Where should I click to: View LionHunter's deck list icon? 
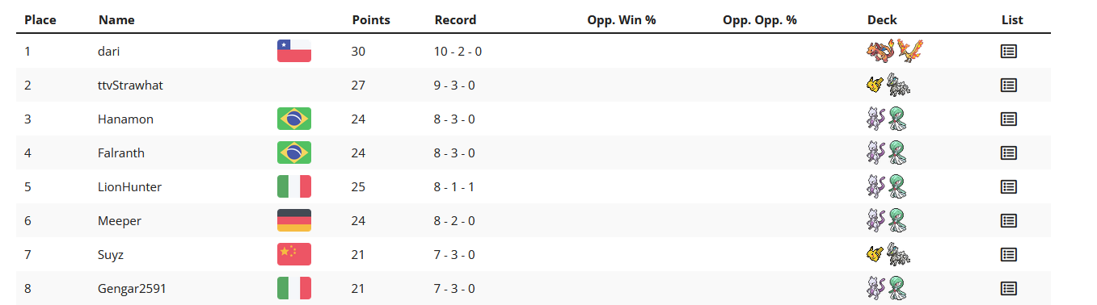click(1008, 186)
